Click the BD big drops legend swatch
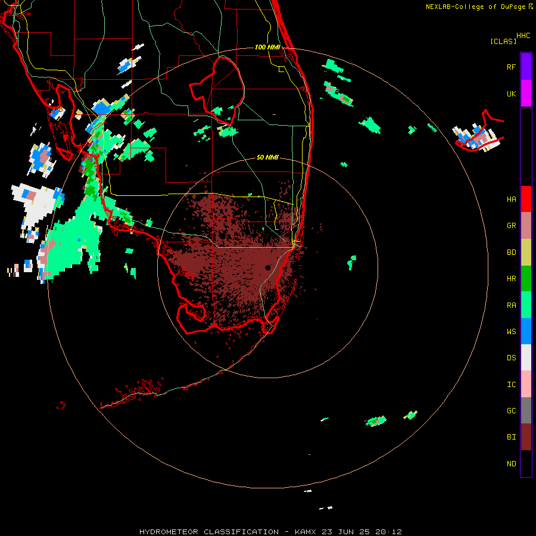This screenshot has height=536, width=536. [x=526, y=253]
